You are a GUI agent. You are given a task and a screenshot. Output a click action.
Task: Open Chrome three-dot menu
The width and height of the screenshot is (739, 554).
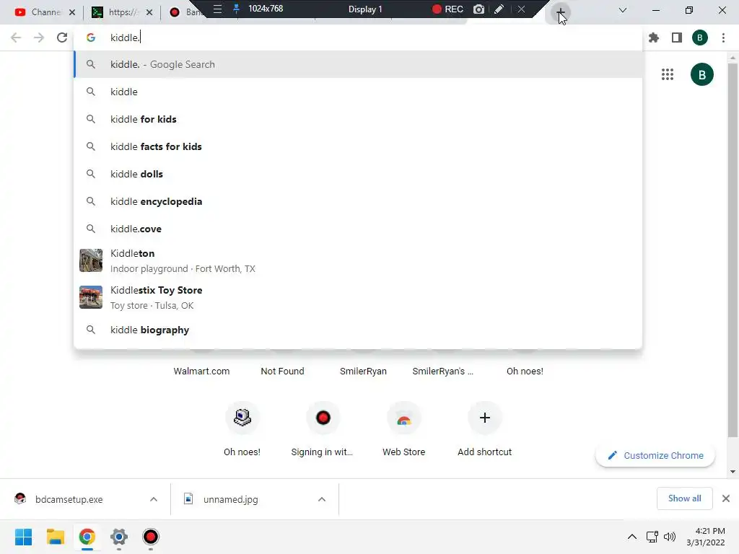723,38
